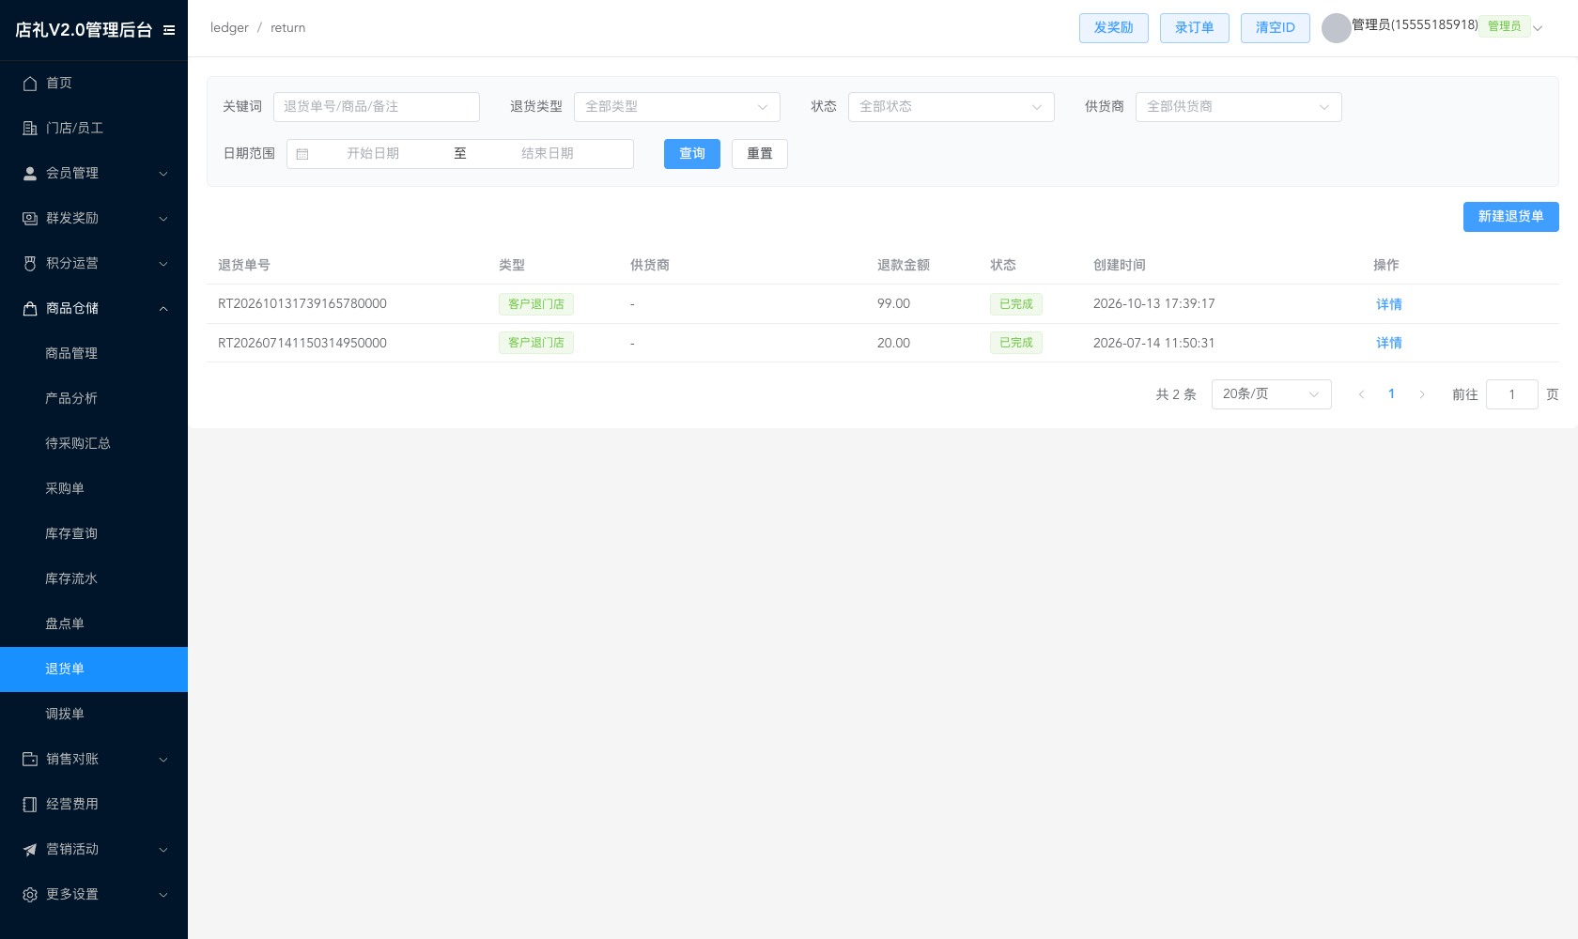This screenshot has width=1578, height=939.
Task: Click the 清空ID button
Action: tap(1276, 28)
